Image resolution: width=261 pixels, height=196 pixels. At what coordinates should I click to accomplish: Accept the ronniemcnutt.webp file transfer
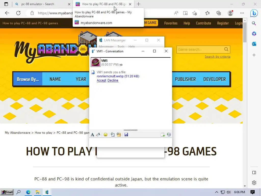[x=101, y=80]
